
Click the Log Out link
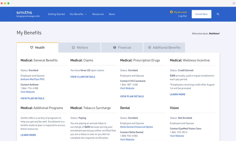click(x=182, y=16)
